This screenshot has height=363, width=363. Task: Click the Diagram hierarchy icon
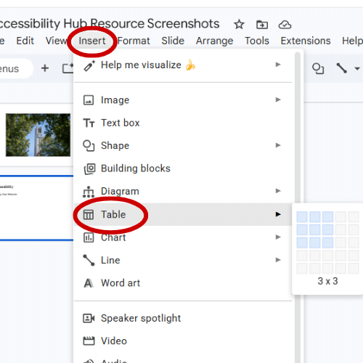89,192
